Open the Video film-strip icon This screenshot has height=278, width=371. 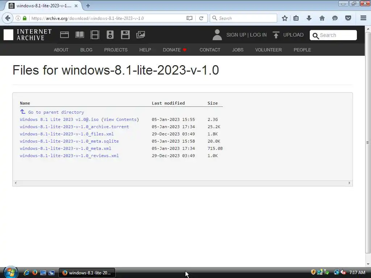tap(95, 35)
